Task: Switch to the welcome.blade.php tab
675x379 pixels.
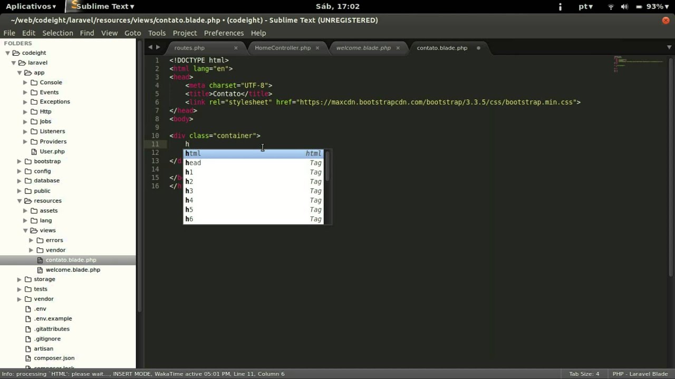Action: pos(363,47)
